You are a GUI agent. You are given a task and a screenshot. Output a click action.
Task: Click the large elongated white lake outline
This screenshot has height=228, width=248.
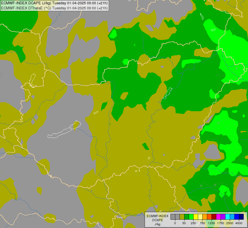(64, 129)
